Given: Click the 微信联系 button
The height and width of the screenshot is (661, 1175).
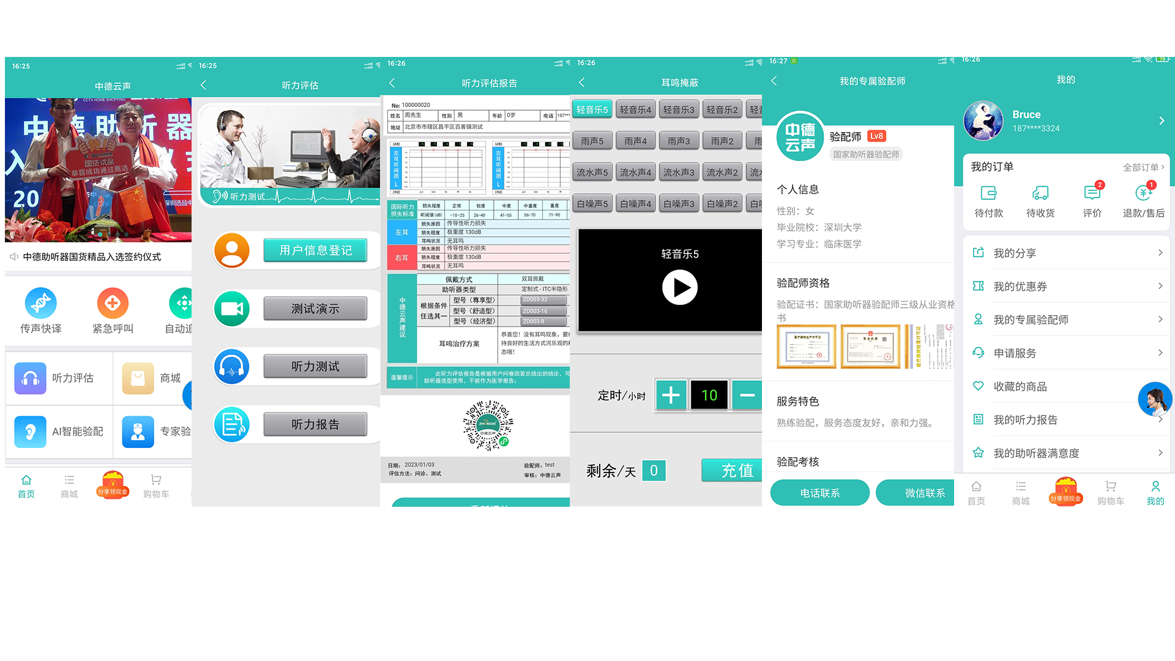Looking at the screenshot, I should (x=916, y=493).
